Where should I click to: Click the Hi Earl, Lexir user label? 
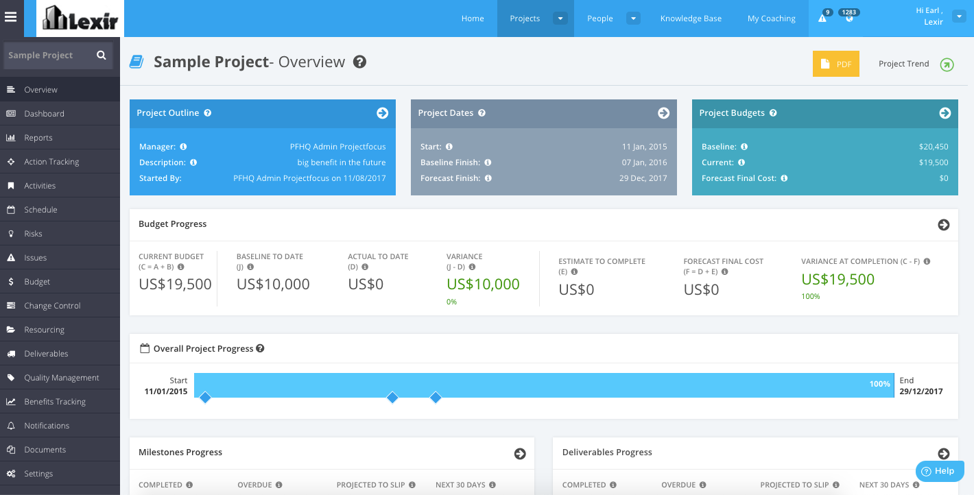pyautogui.click(x=929, y=16)
